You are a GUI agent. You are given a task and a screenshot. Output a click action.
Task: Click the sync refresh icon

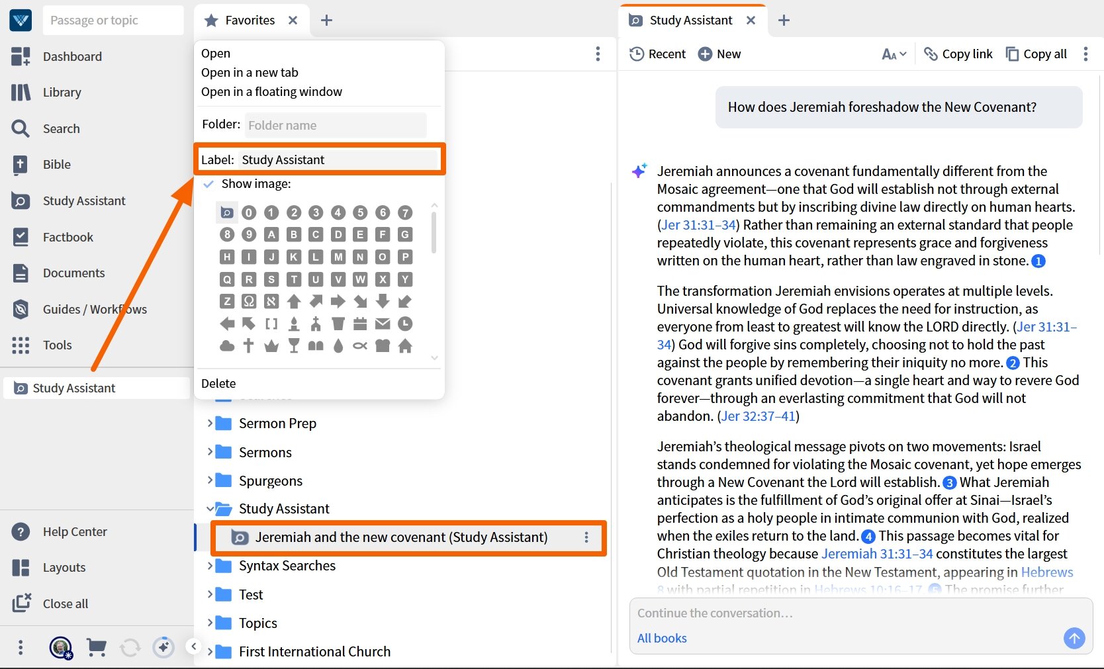pos(130,647)
